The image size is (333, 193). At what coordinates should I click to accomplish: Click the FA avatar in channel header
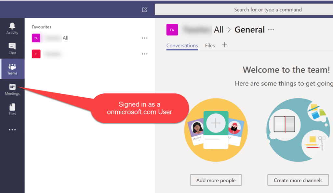pyautogui.click(x=172, y=30)
